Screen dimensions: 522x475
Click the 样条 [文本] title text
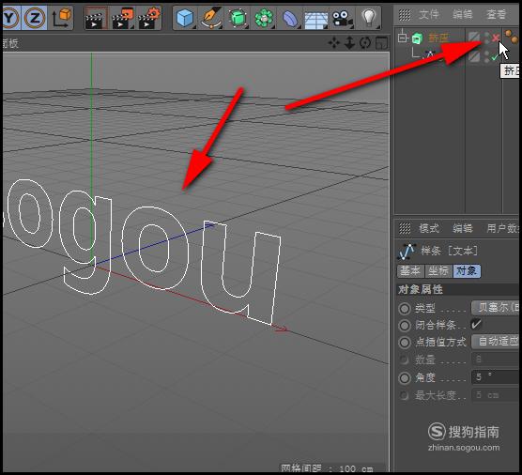click(449, 251)
